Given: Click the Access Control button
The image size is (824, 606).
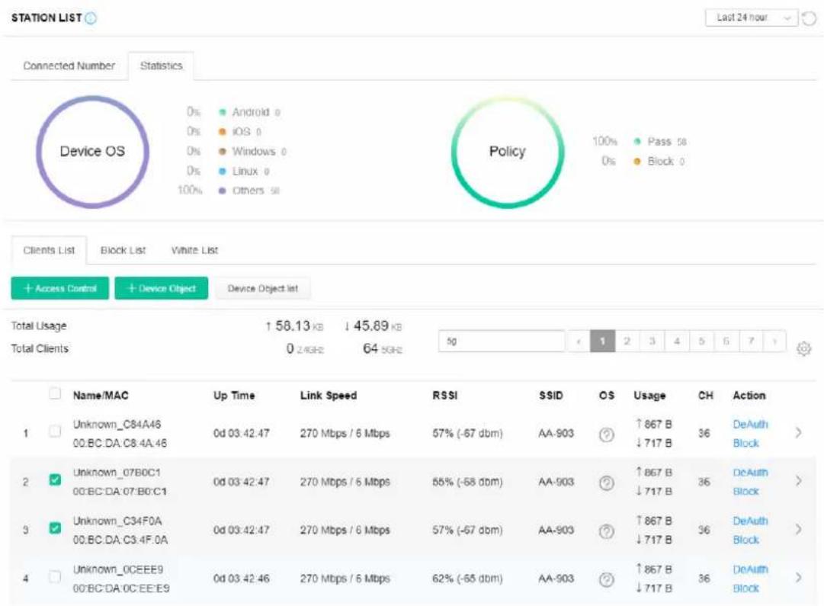Looking at the screenshot, I should tap(60, 289).
